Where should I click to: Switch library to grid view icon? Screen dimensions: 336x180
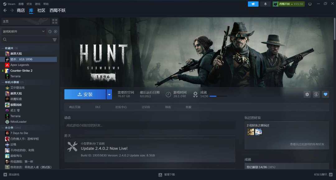(55, 21)
